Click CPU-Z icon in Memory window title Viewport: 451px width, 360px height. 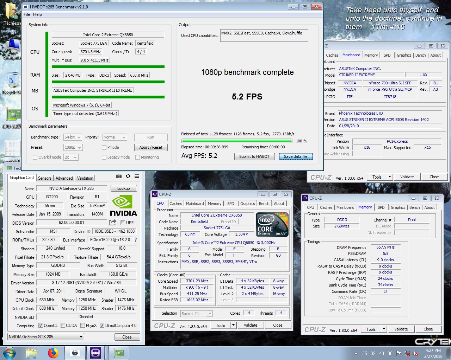tap(305, 198)
